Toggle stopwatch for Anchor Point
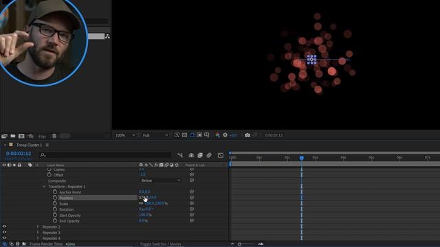Image resolution: width=440 pixels, height=247 pixels. tap(55, 192)
